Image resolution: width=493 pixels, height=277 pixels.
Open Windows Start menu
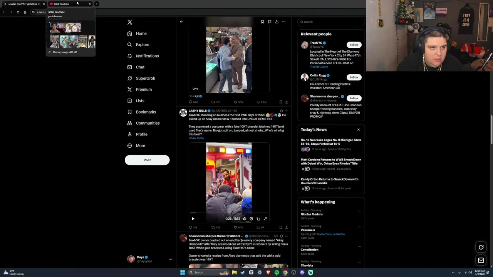183,272
